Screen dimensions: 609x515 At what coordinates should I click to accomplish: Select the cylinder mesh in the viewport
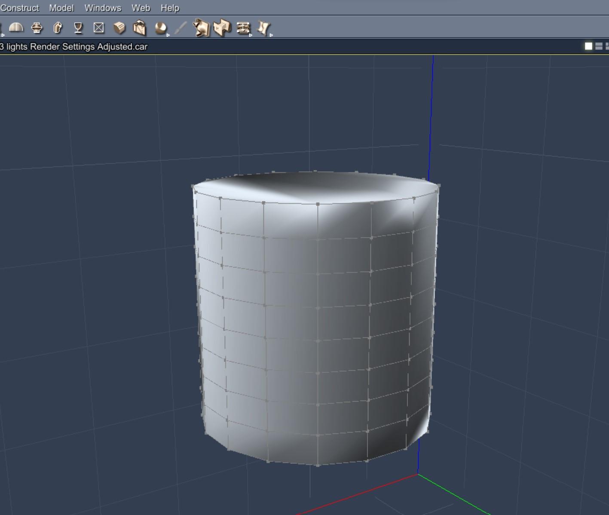click(316, 318)
